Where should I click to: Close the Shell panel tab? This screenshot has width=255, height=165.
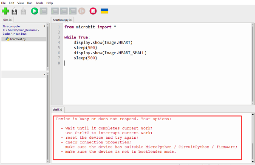(61, 110)
